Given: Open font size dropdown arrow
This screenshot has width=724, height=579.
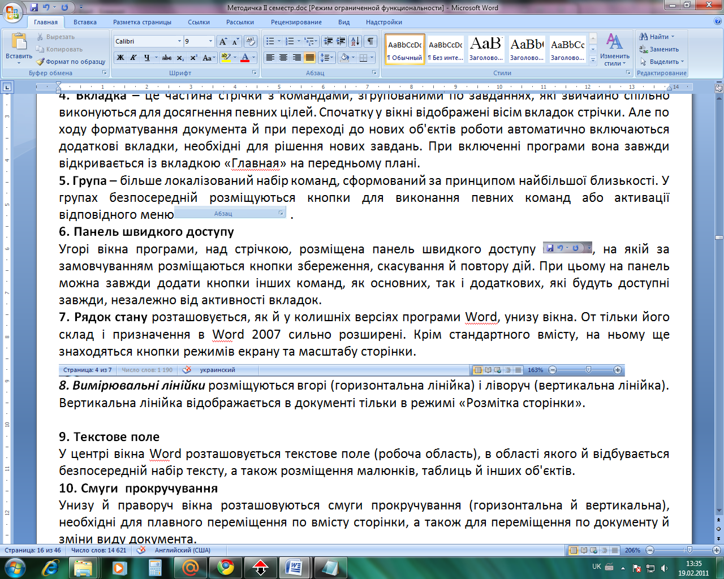Looking at the screenshot, I should (211, 41).
